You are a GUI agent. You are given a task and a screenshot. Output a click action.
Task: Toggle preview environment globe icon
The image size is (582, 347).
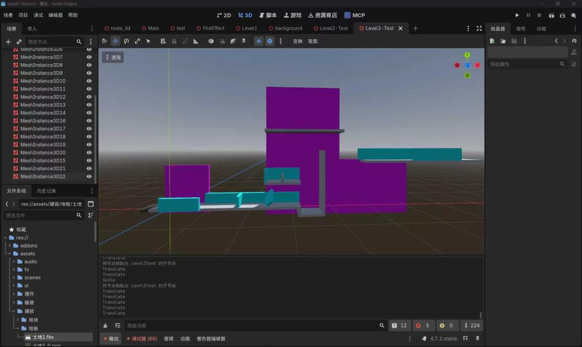tap(270, 41)
